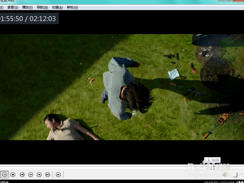Image resolution: width=244 pixels, height=183 pixels.
Task: Click the seek bar position thumb
Action: click(213, 167)
